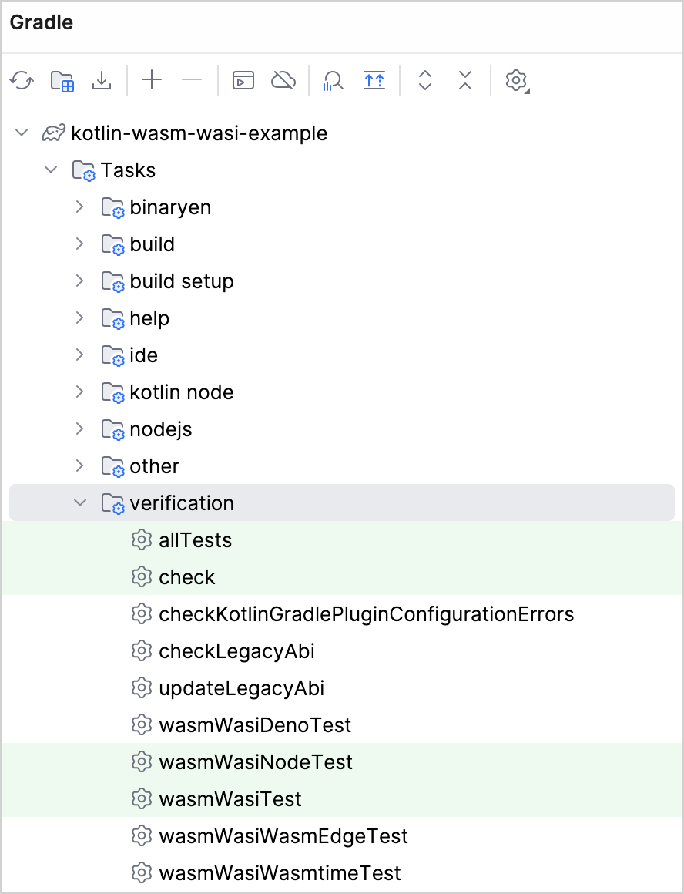Click the Expand All icon

425,80
